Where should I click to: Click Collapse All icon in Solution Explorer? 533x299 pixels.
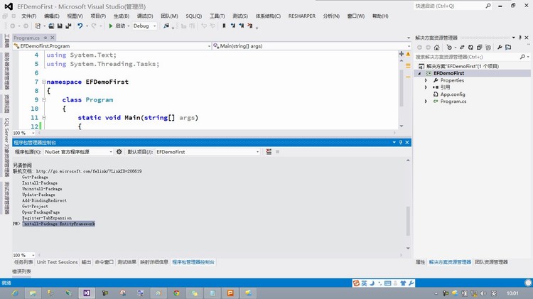(479, 47)
